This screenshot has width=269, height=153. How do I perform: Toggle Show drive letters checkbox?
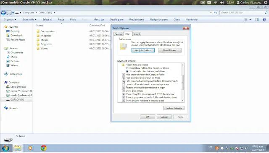(123, 91)
